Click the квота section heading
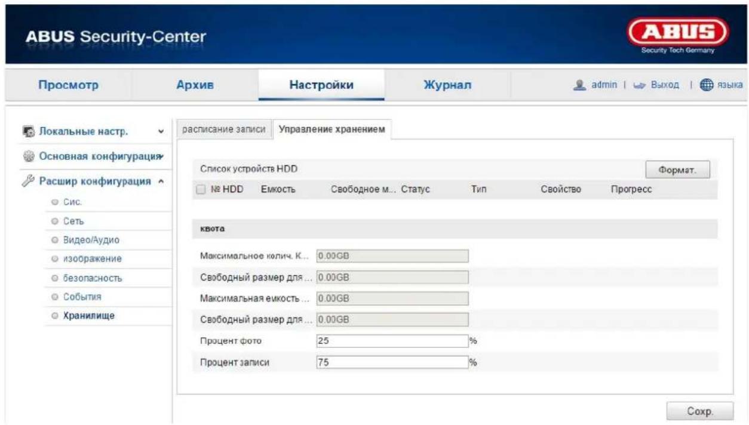This screenshot has width=749, height=425. click(x=211, y=229)
